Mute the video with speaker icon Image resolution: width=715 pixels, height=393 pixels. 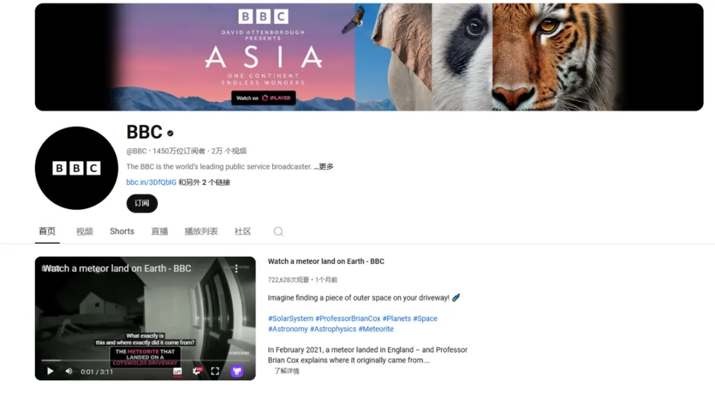(x=69, y=371)
